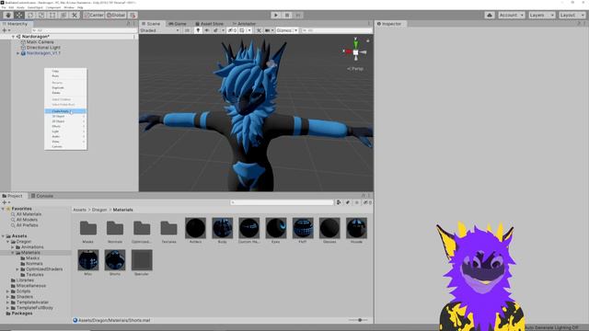Step forward one frame
The height and width of the screenshot is (331, 589).
(x=298, y=15)
